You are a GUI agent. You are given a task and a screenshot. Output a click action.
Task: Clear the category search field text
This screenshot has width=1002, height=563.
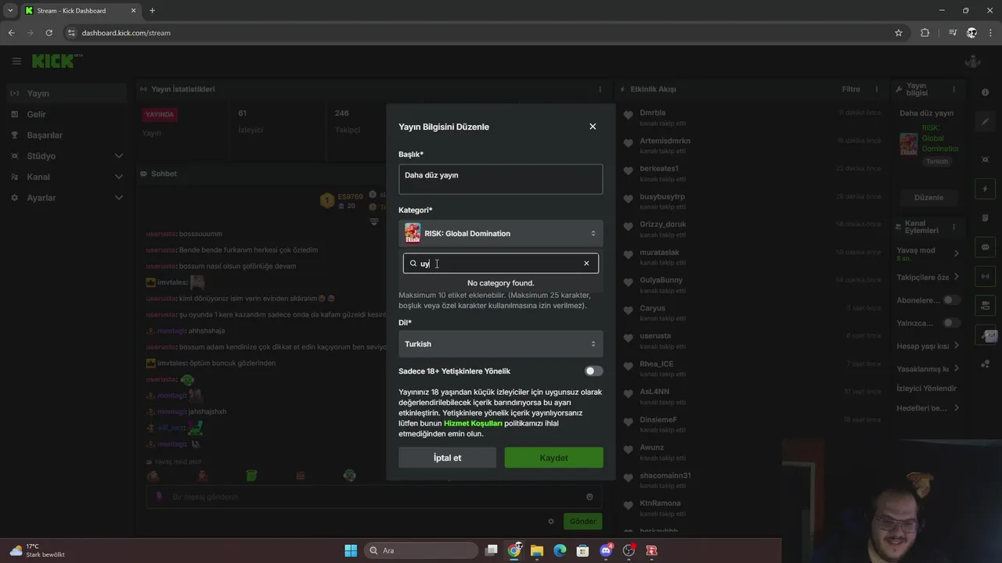[586, 264]
